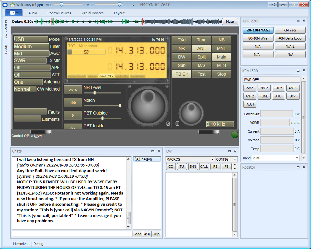Click the Tune button on the radio
This screenshot has height=249, width=311.
click(201, 40)
